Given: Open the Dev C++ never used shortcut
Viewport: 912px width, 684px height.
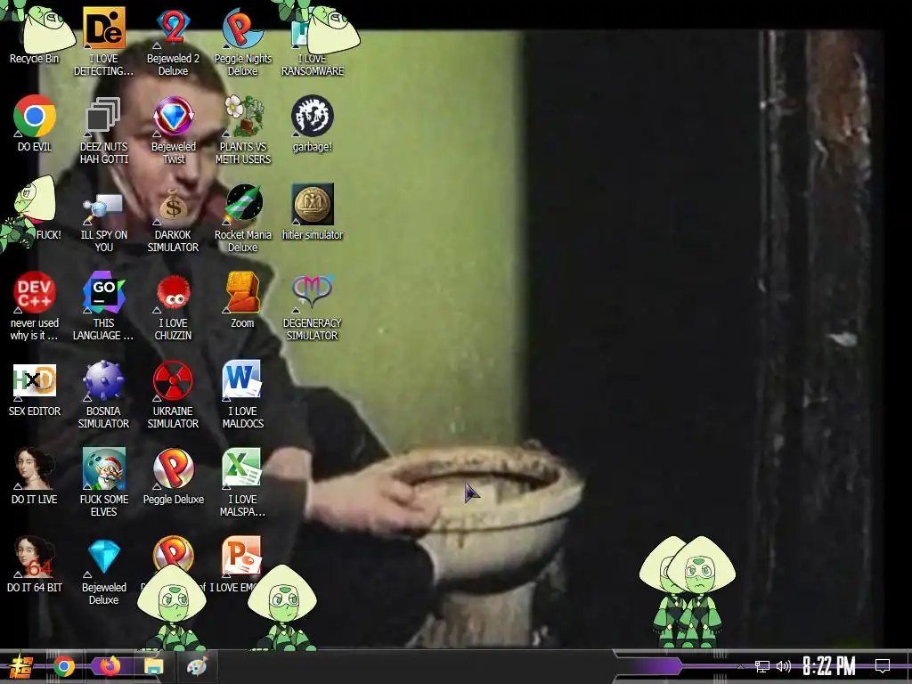Looking at the screenshot, I should [x=35, y=306].
